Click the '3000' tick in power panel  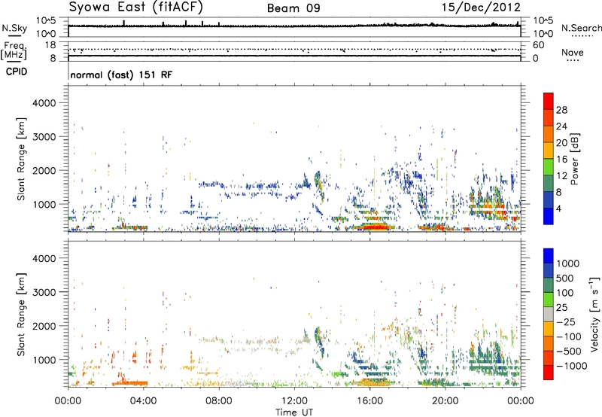(44, 137)
